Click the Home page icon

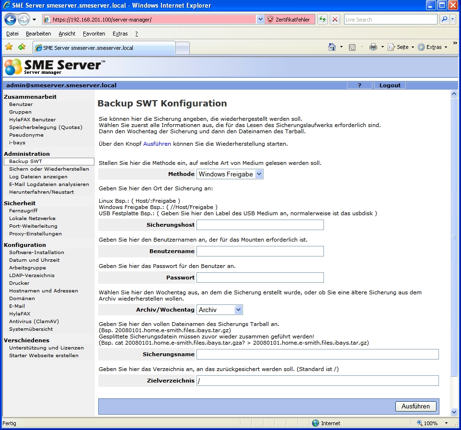(x=332, y=47)
